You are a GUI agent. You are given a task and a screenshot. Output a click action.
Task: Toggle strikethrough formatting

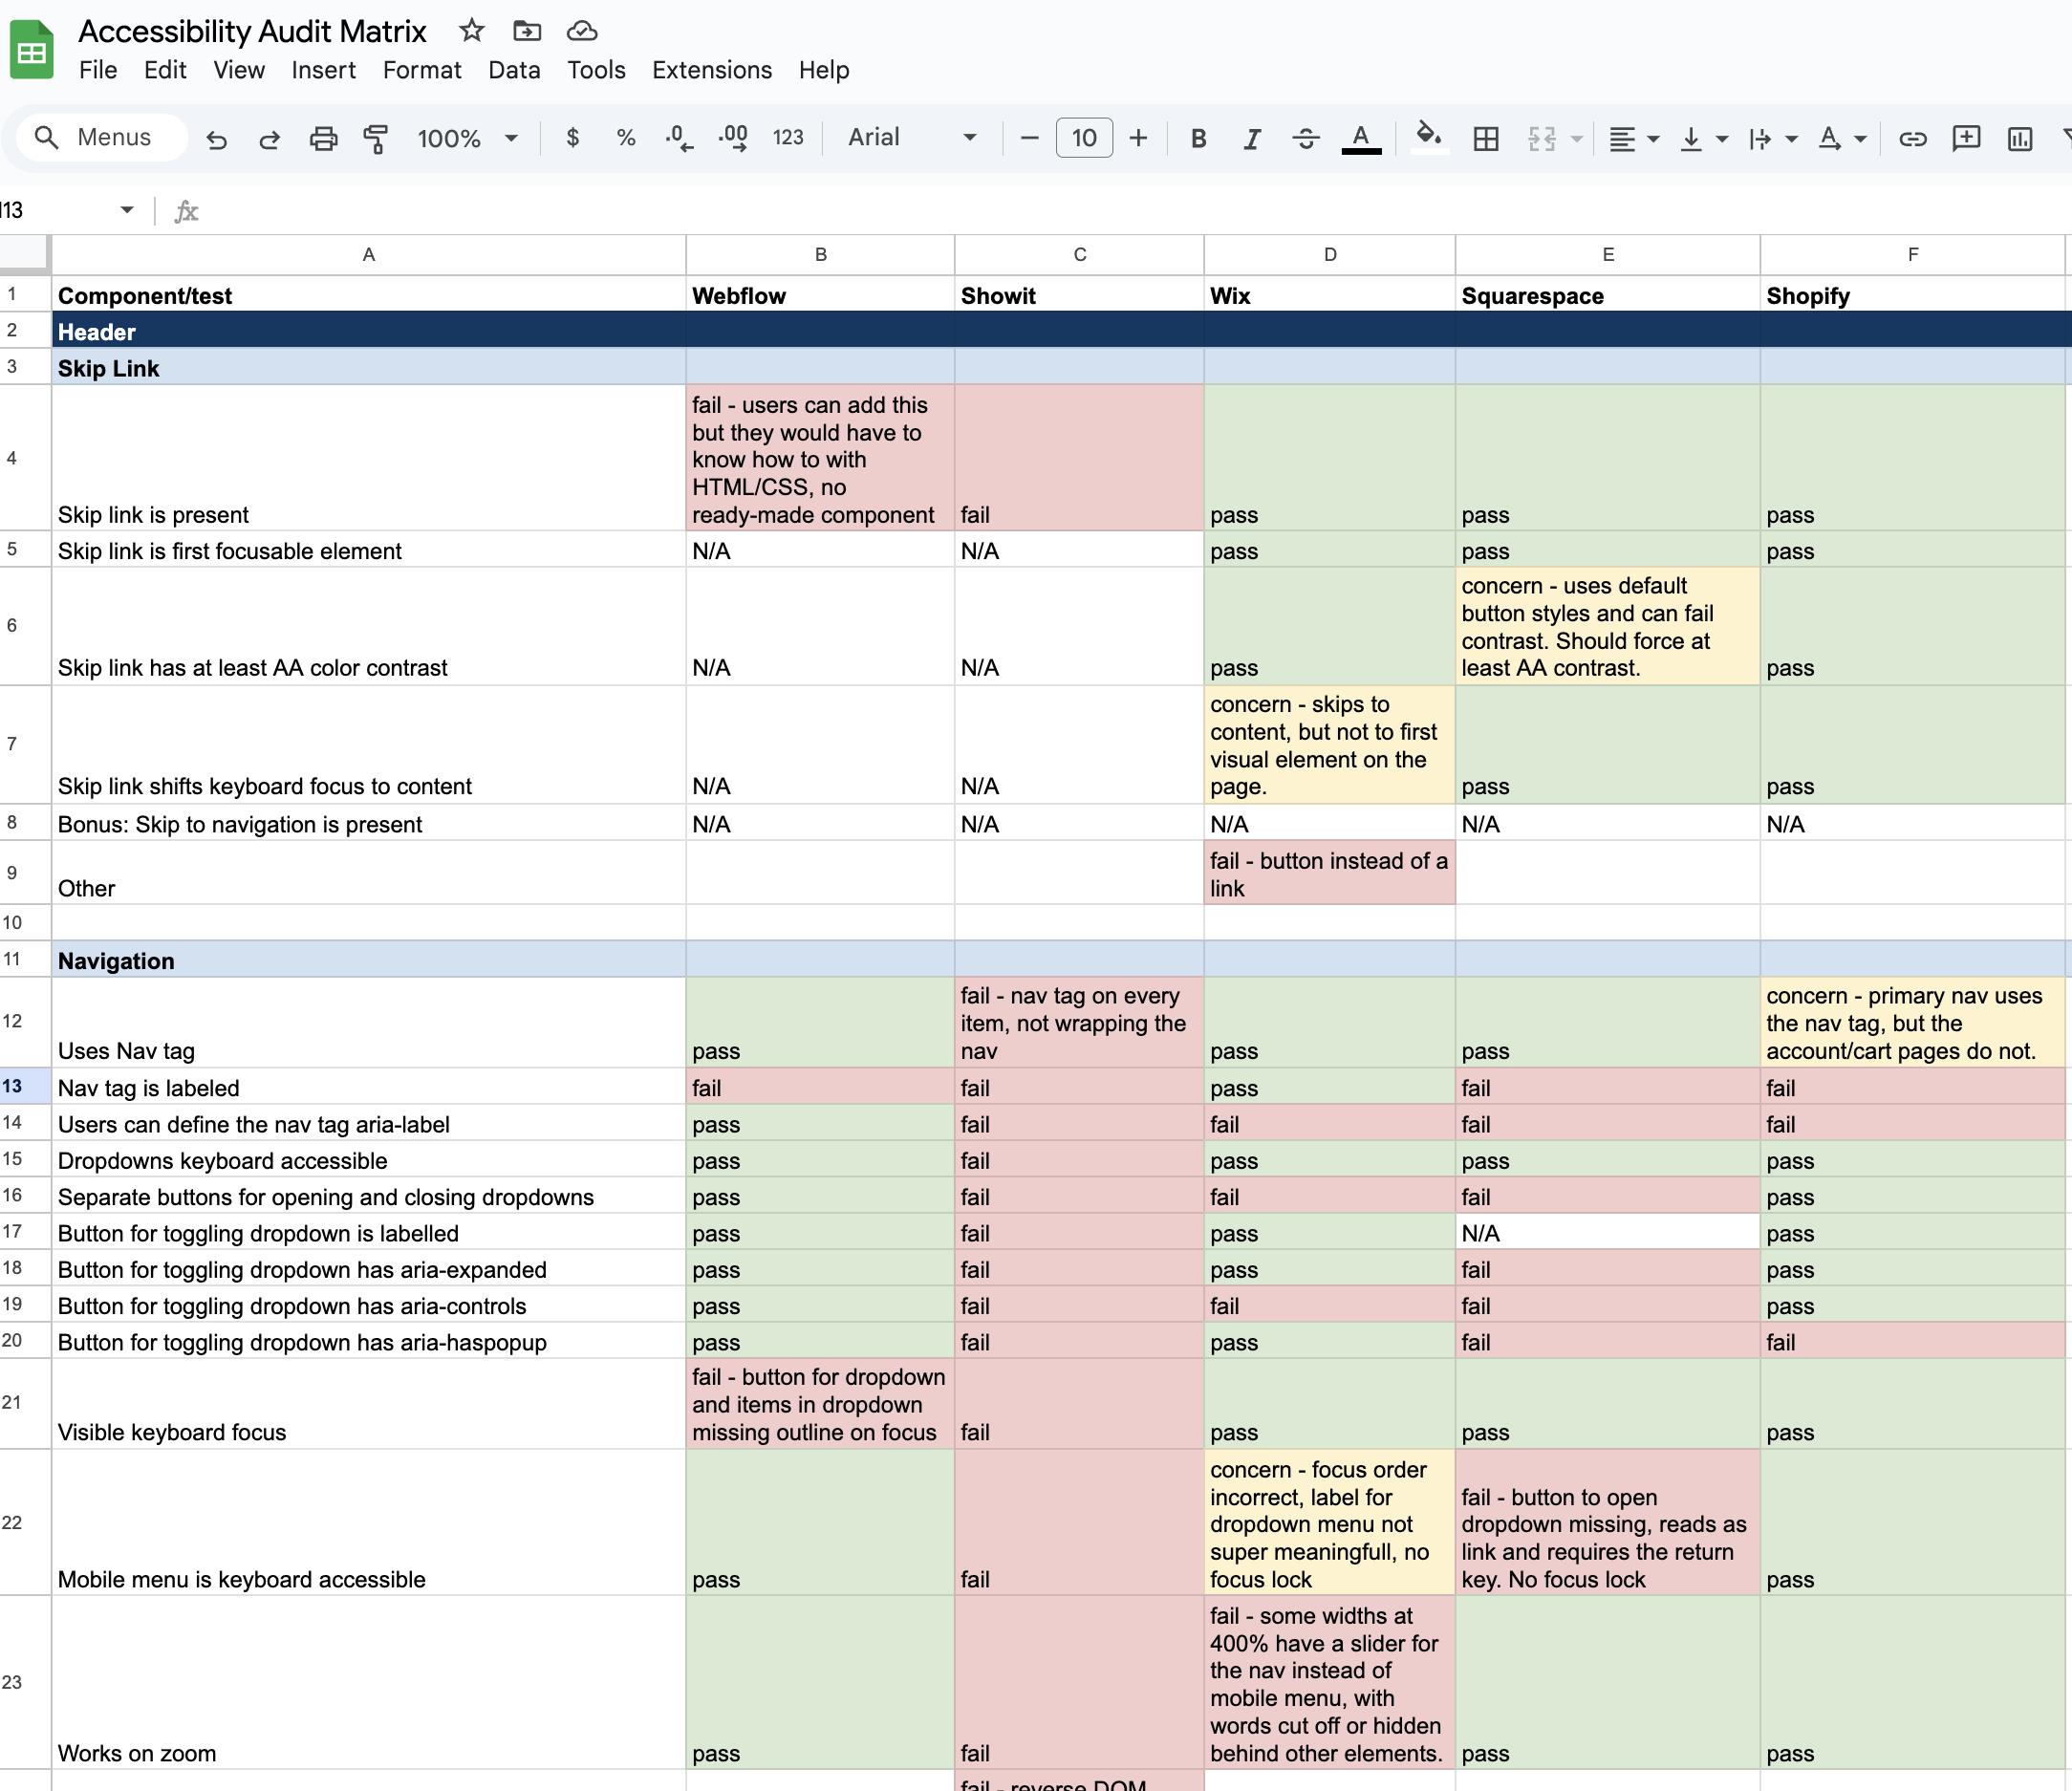pyautogui.click(x=1306, y=138)
